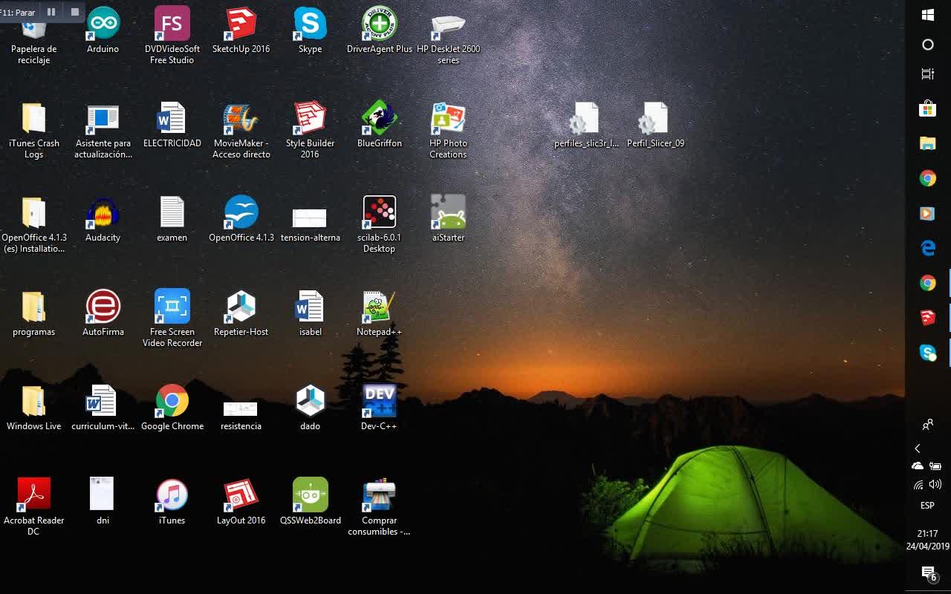Stop the screen recording

coord(75,12)
